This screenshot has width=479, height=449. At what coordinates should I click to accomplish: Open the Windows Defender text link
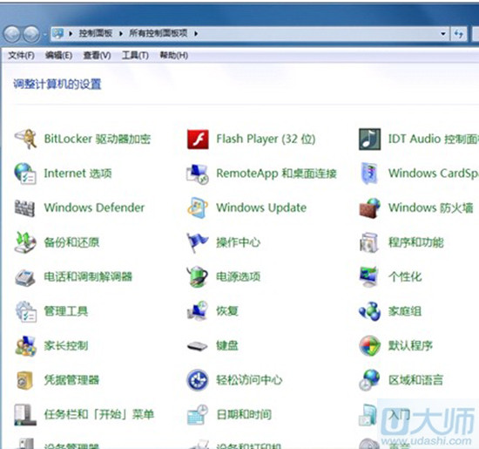coord(94,207)
